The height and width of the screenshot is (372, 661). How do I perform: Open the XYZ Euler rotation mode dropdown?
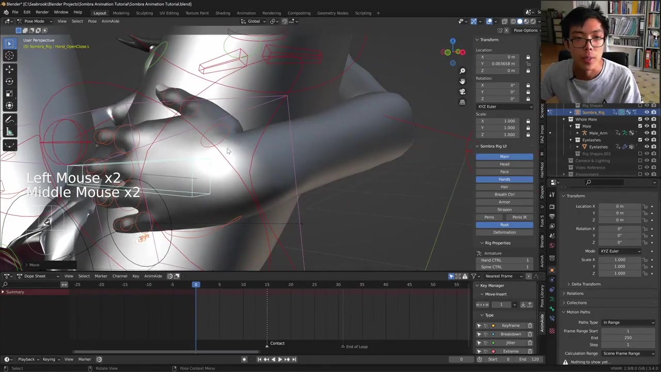(505, 106)
